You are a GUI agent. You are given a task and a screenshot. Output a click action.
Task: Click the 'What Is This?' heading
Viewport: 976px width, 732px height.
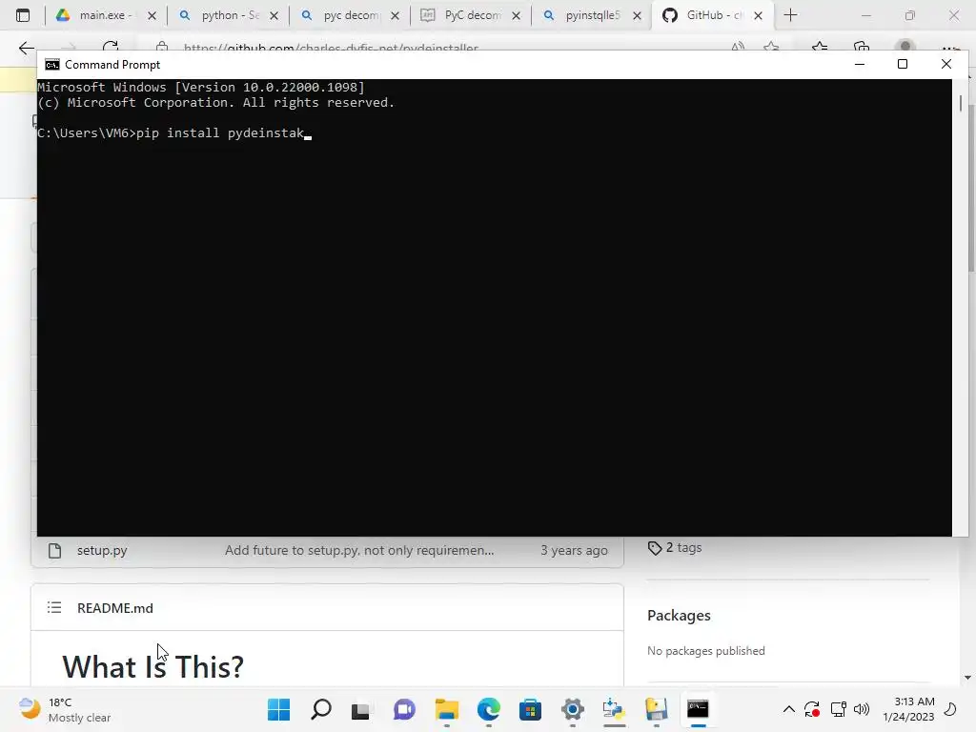153,666
